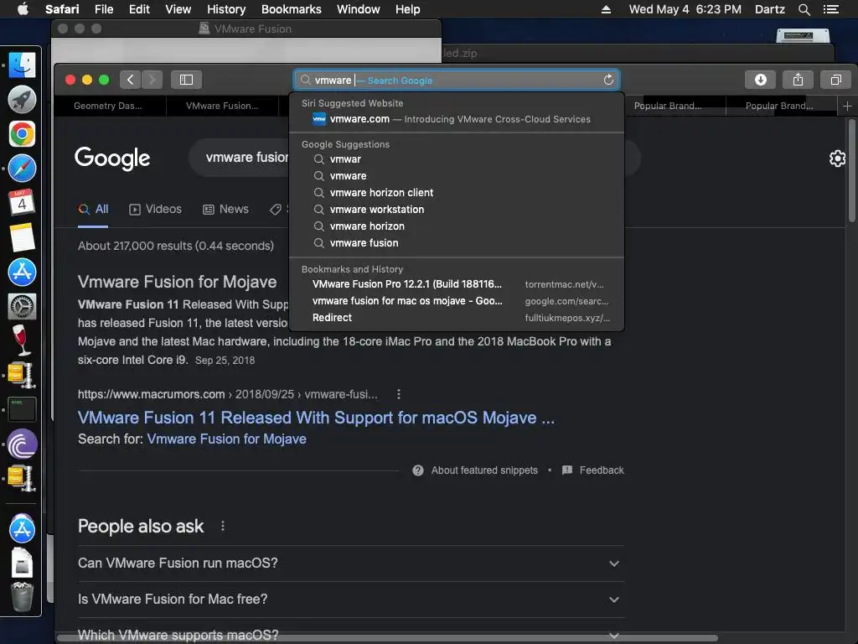Choose vmware.com Siri suggested website

[x=457, y=119]
